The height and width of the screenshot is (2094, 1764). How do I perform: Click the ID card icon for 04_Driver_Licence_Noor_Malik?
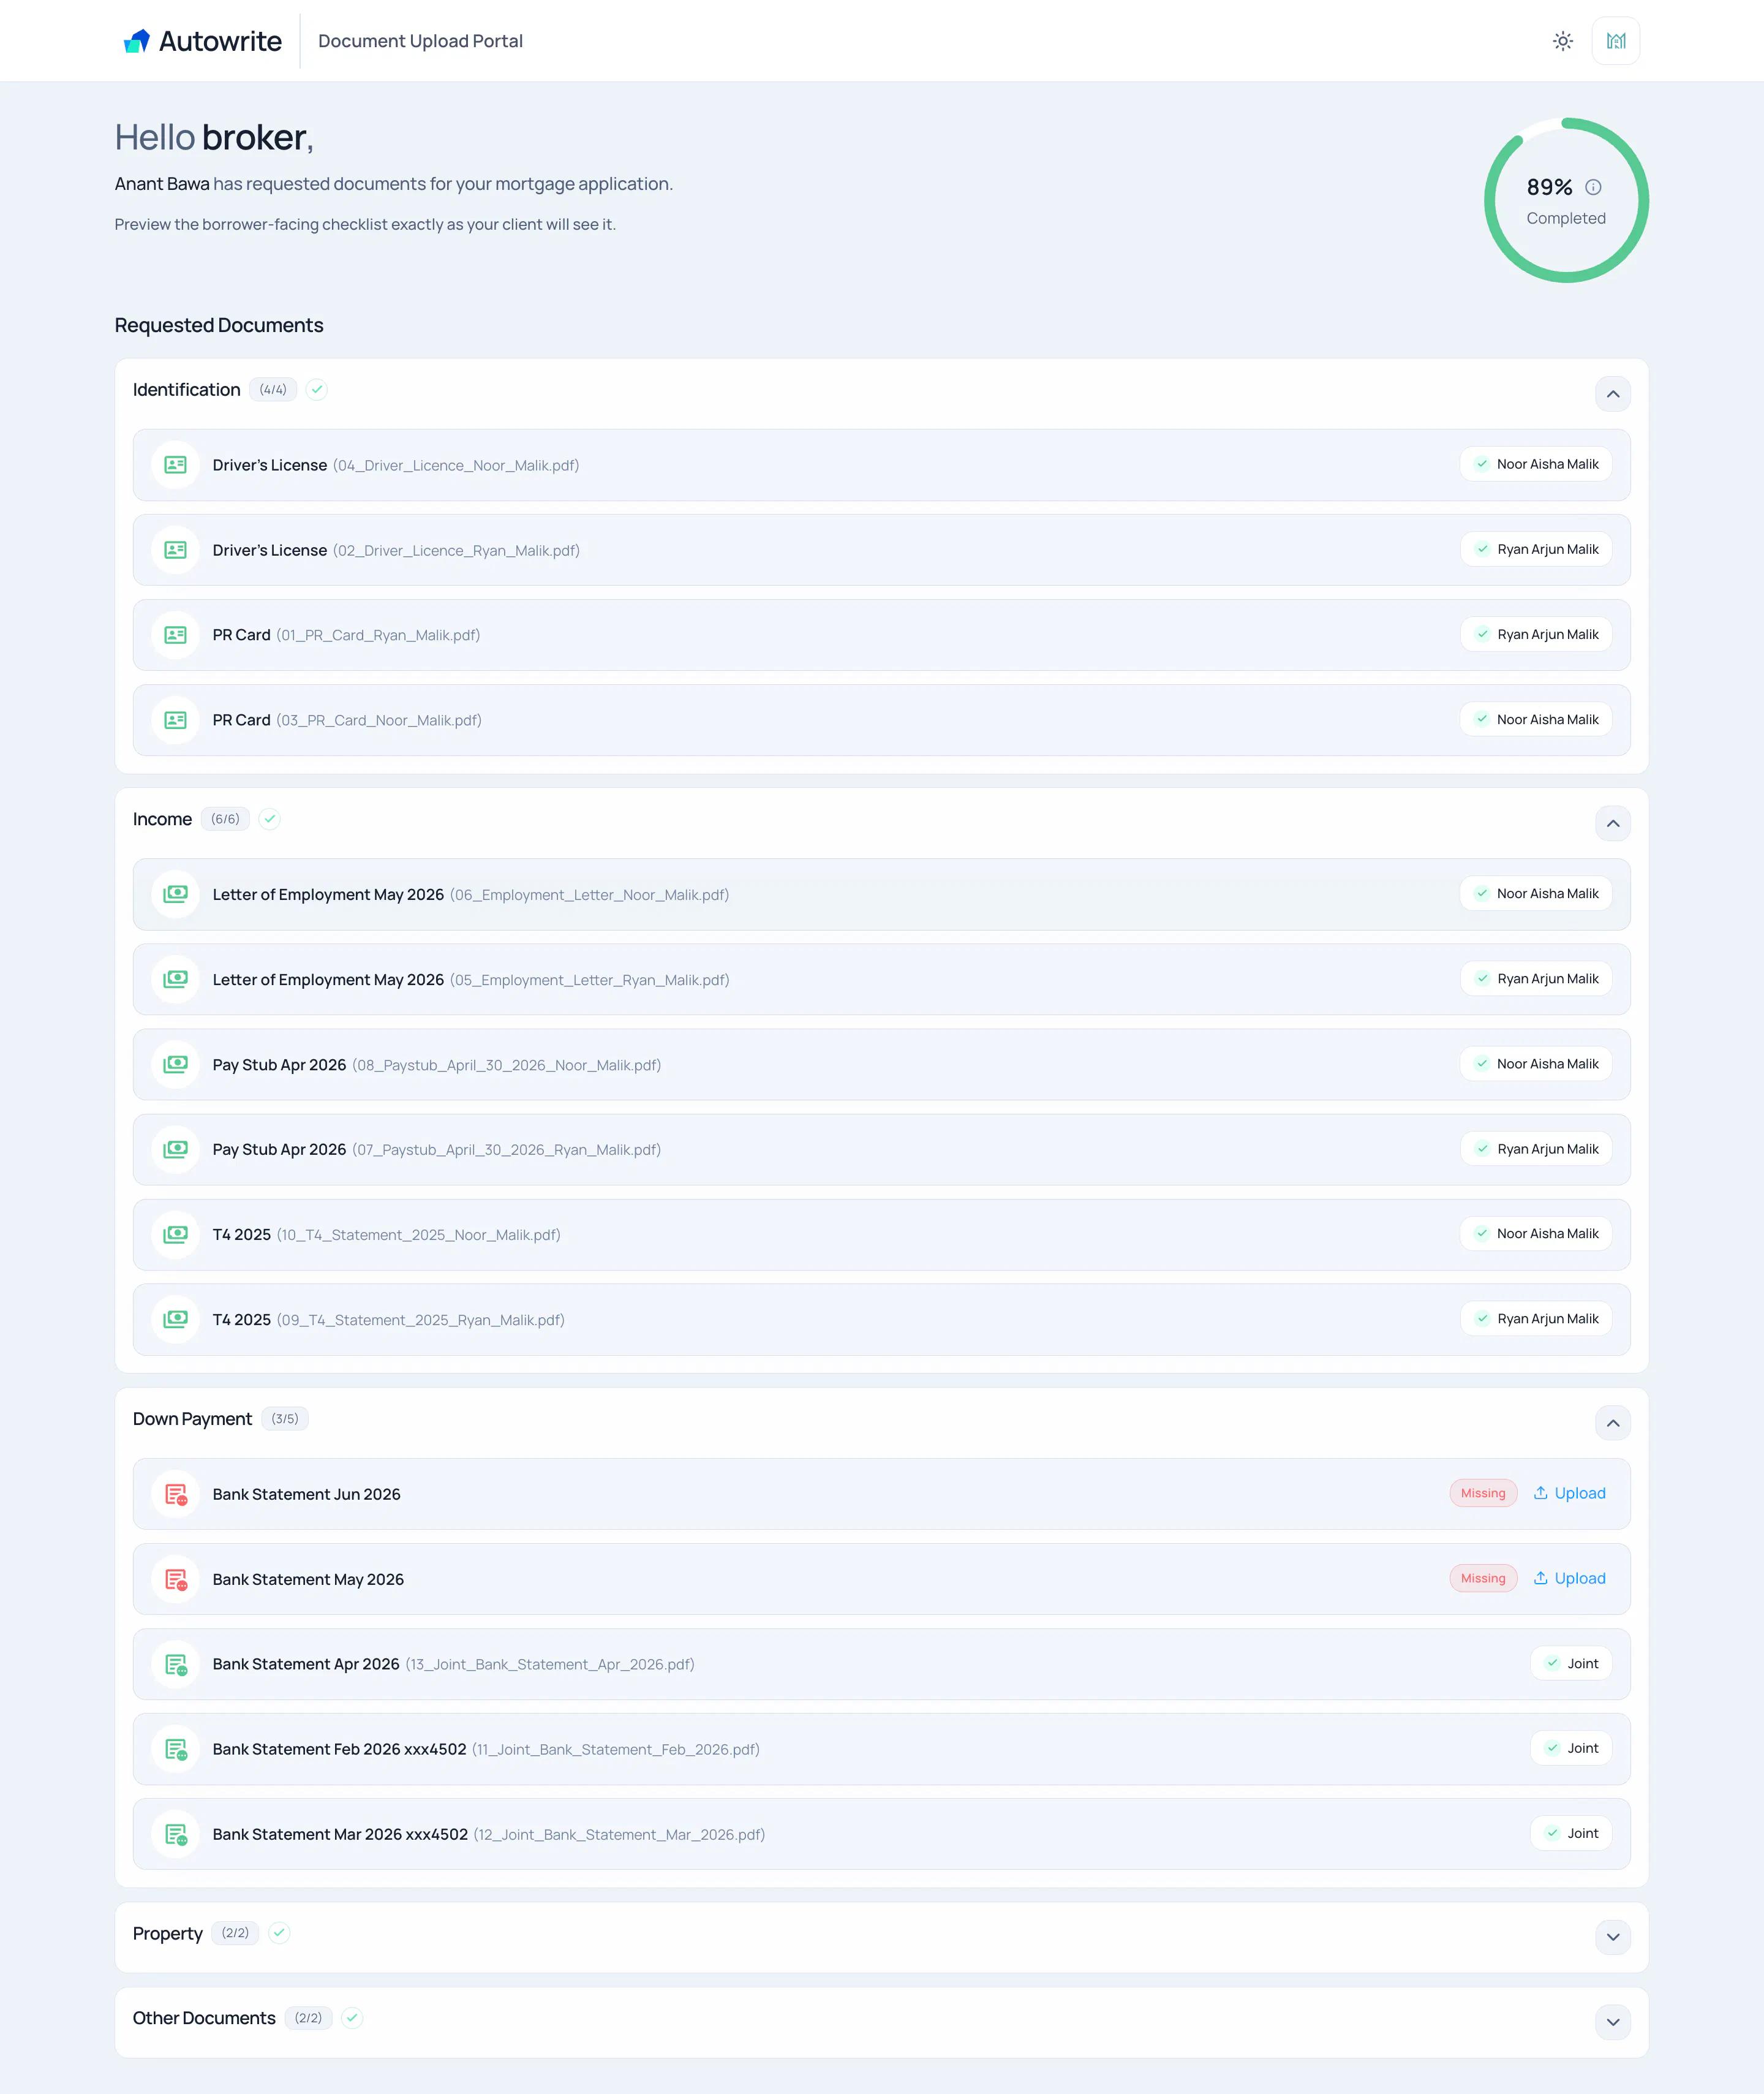[x=175, y=465]
